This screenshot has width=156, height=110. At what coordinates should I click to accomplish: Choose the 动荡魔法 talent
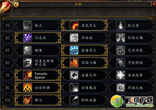[84, 88]
